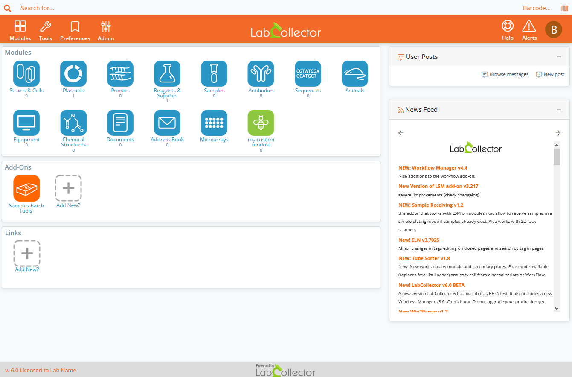This screenshot has height=377, width=572.
Task: Click the Reagents & Supplies label
Action: click(x=167, y=93)
